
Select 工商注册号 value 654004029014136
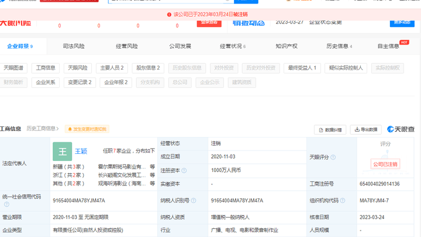(379, 184)
